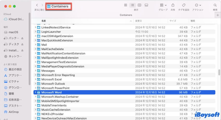The width and height of the screenshot is (221, 120).
Task: Expand the LoginLauncher folder
Action: (x=35, y=32)
